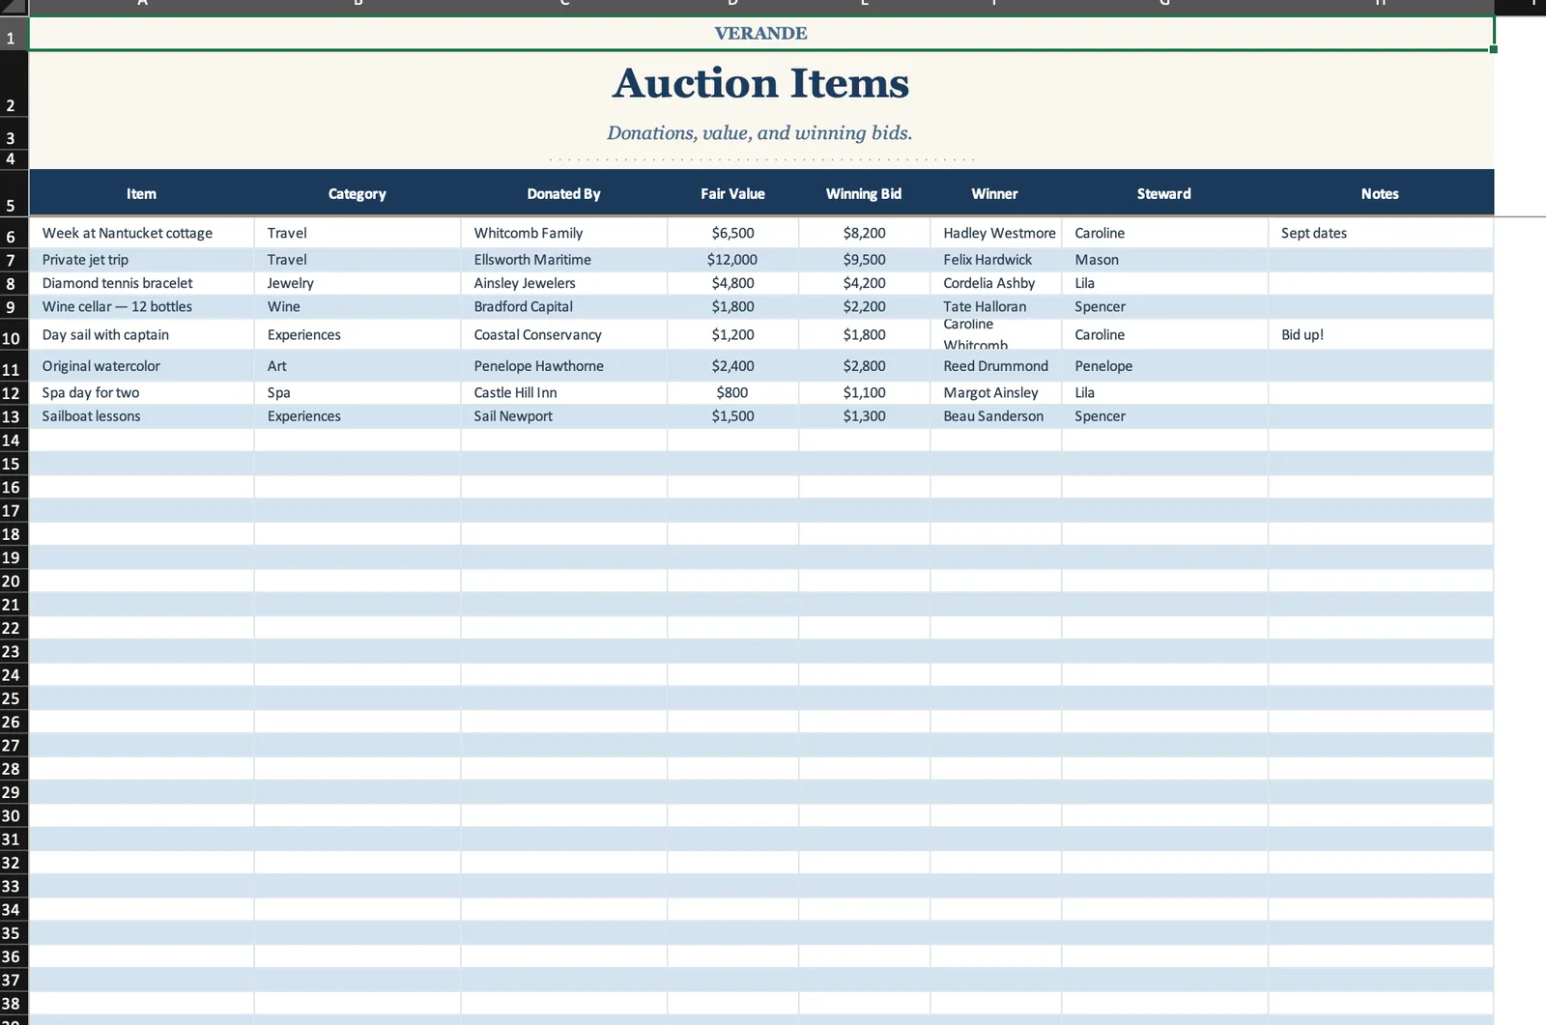Click the $4,800 fair value cell
This screenshot has width=1546, height=1025.
point(732,283)
